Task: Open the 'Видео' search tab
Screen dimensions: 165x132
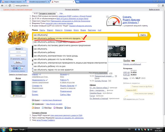Action: click(83, 30)
